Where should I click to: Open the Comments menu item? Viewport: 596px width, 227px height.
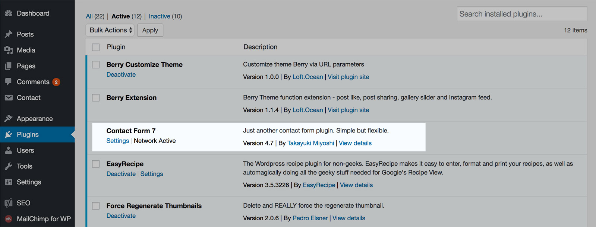pos(37,82)
